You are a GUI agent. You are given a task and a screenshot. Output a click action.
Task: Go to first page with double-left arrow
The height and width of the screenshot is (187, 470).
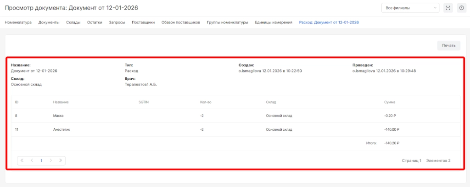pyautogui.click(x=22, y=160)
